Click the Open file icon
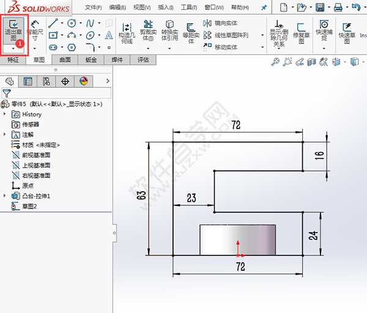367x313 pixels. 302,7
